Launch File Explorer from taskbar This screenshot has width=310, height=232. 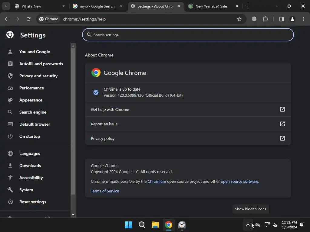[x=155, y=225]
